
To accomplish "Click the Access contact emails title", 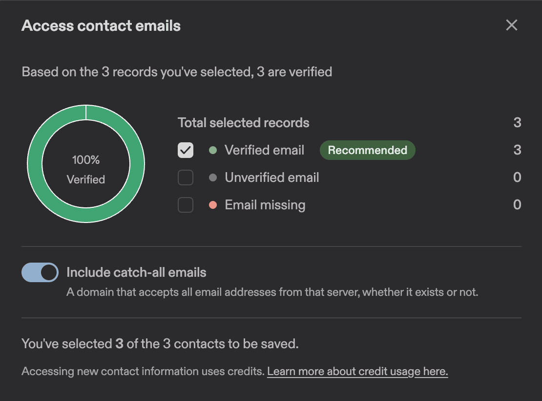I will coord(101,25).
